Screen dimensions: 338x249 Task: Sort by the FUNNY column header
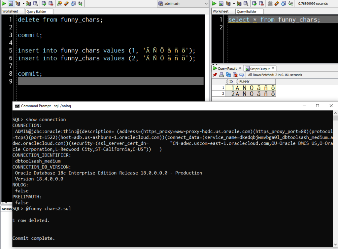pyautogui.click(x=245, y=82)
